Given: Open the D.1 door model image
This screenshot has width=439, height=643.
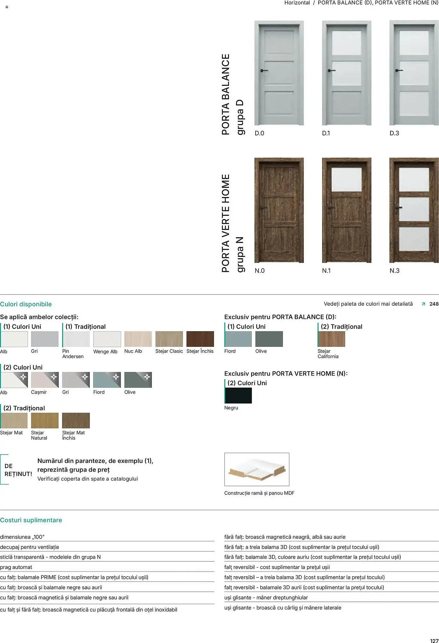Looking at the screenshot, I should pos(347,73).
